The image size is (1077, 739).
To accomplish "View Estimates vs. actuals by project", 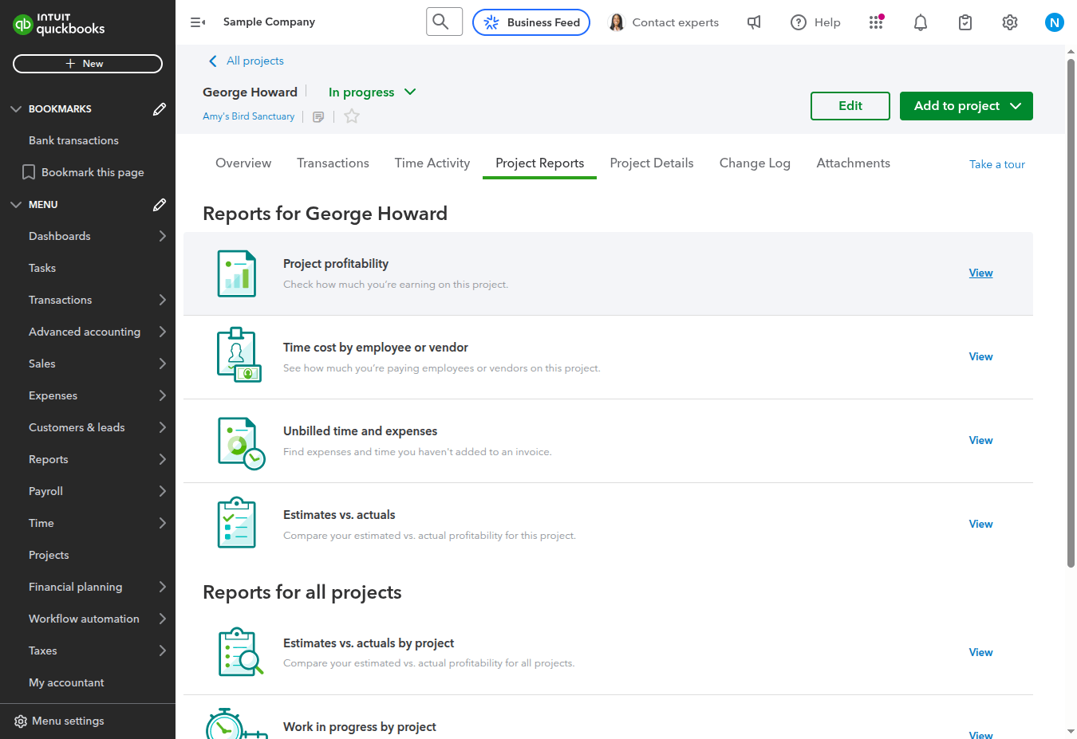I will point(980,652).
